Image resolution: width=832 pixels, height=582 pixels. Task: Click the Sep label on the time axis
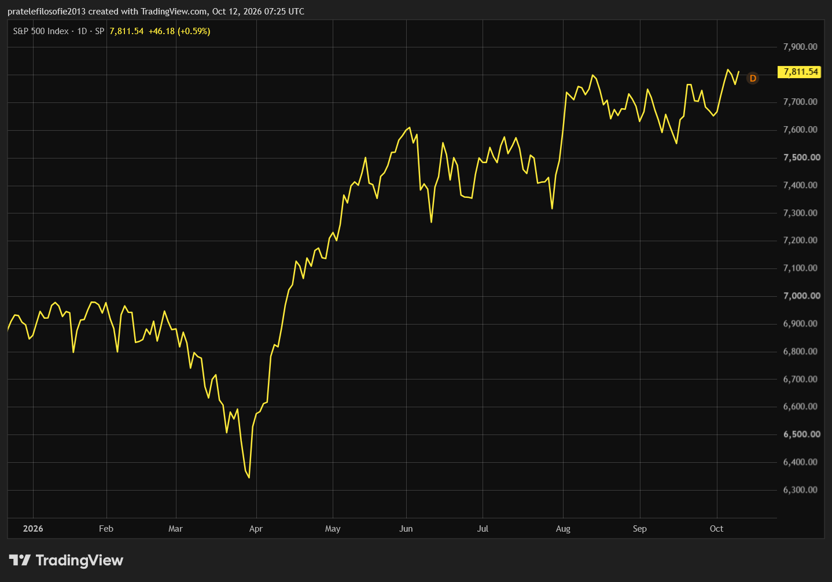[x=640, y=529]
